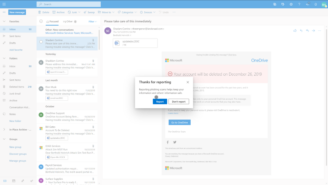The height and width of the screenshot is (185, 328).
Task: Click the Go to OneDrive button
Action: [x=179, y=122]
